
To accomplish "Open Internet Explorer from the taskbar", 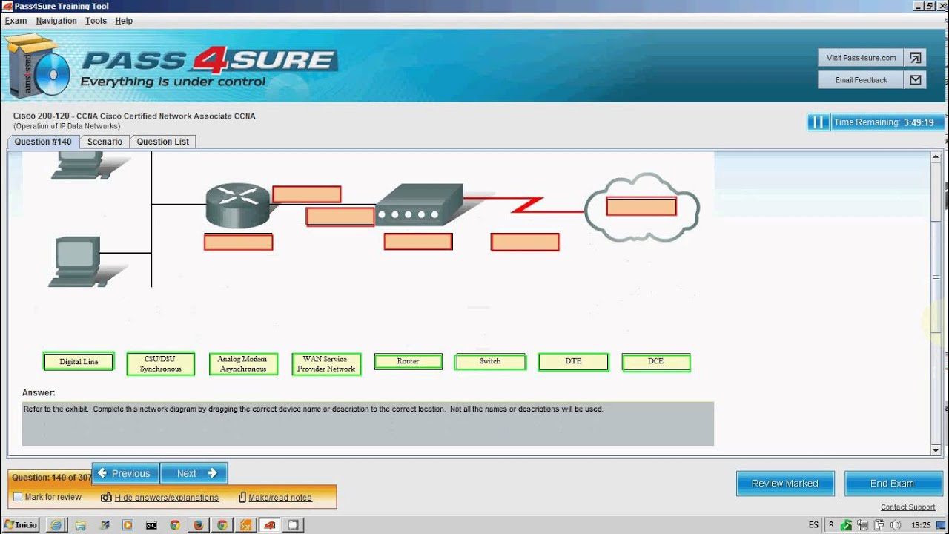I will point(56,524).
